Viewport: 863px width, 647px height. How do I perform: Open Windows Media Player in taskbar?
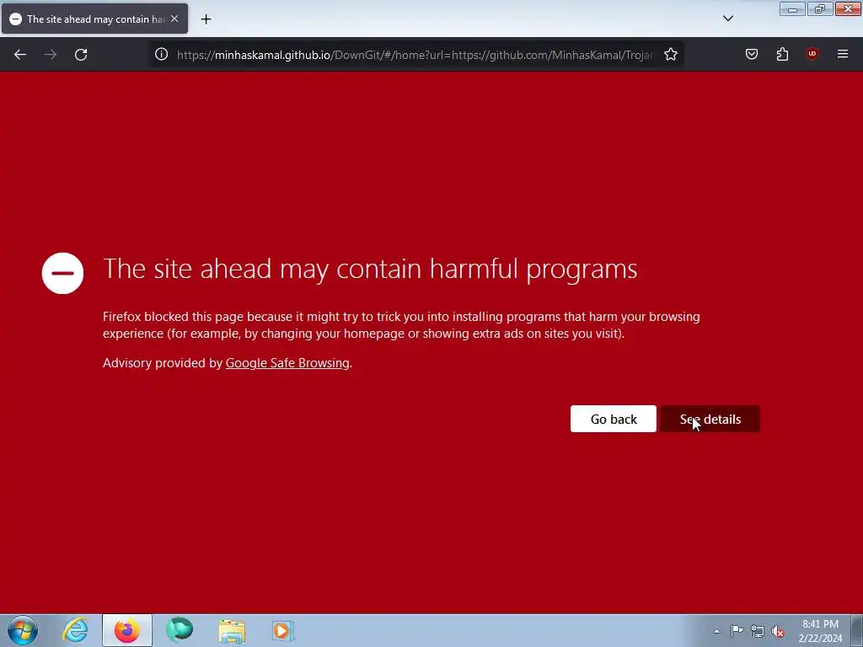click(x=283, y=630)
